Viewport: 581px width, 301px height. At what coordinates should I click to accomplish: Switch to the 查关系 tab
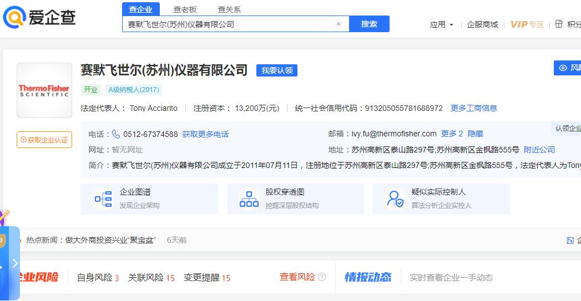229,9
